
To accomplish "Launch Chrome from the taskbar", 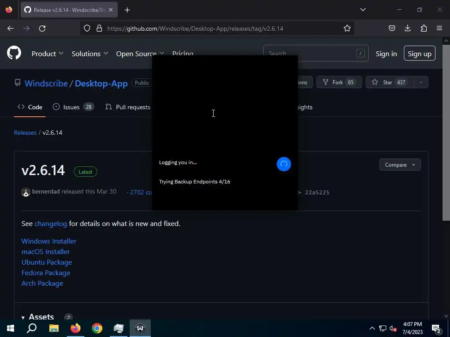I will coord(97,328).
